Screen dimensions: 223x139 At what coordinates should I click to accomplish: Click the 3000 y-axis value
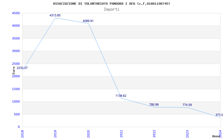(x=16, y=51)
